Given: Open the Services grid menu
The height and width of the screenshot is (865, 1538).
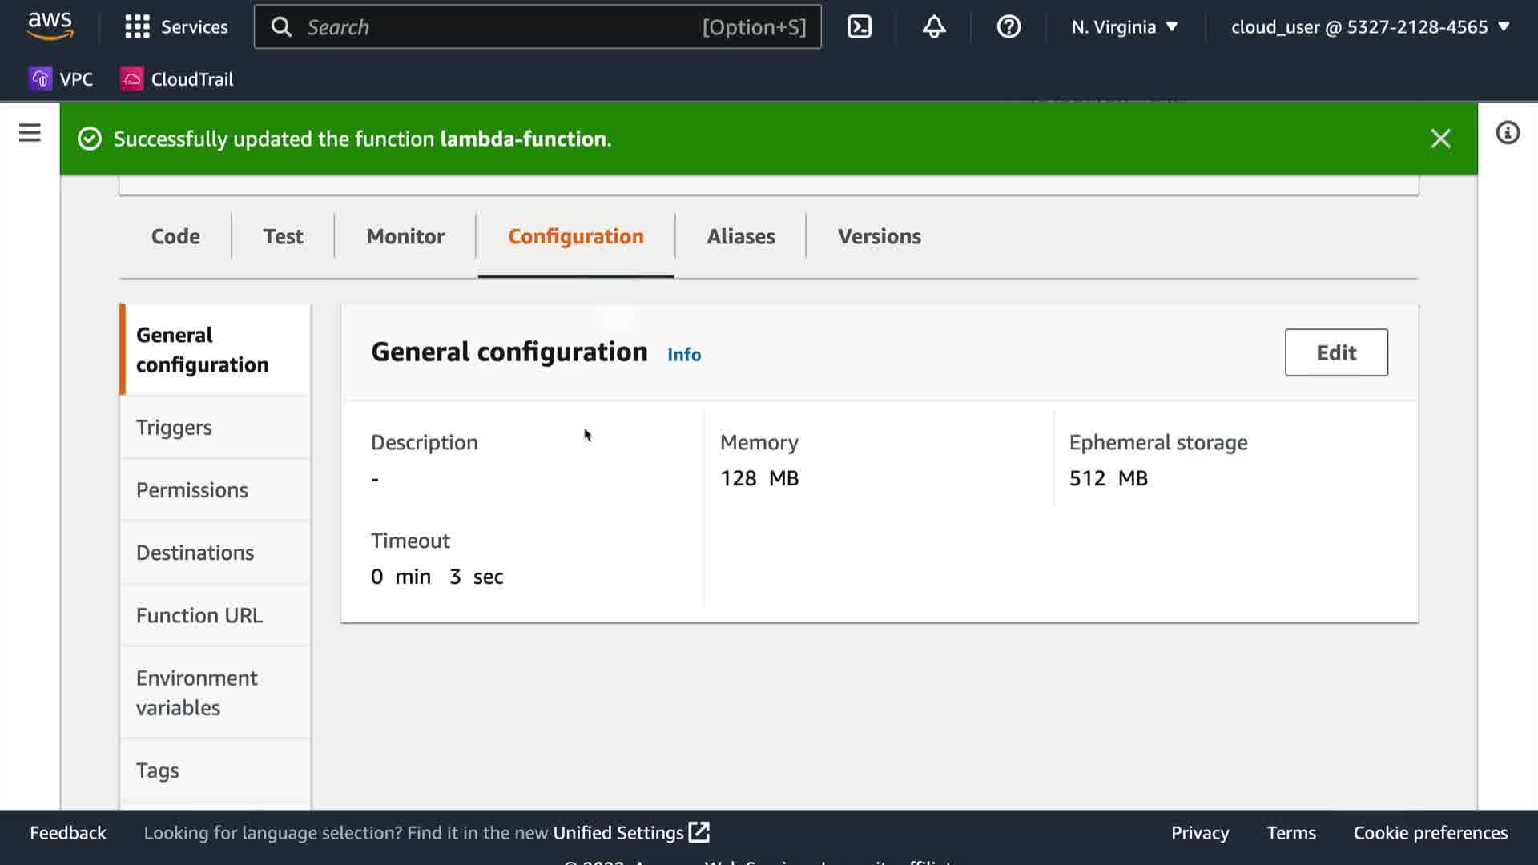Looking at the screenshot, I should click(176, 27).
